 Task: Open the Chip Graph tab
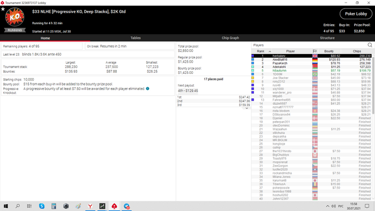point(230,38)
